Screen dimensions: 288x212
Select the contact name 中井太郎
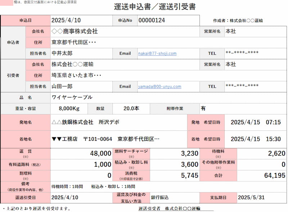[x=62, y=53]
